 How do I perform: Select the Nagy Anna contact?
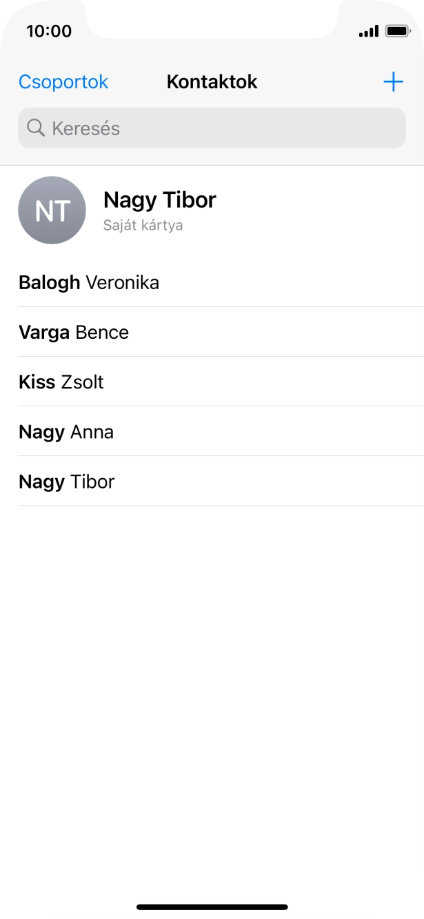pyautogui.click(x=66, y=432)
